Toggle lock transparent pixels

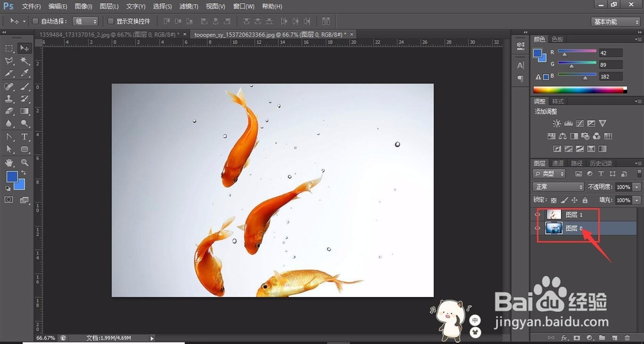(x=554, y=200)
